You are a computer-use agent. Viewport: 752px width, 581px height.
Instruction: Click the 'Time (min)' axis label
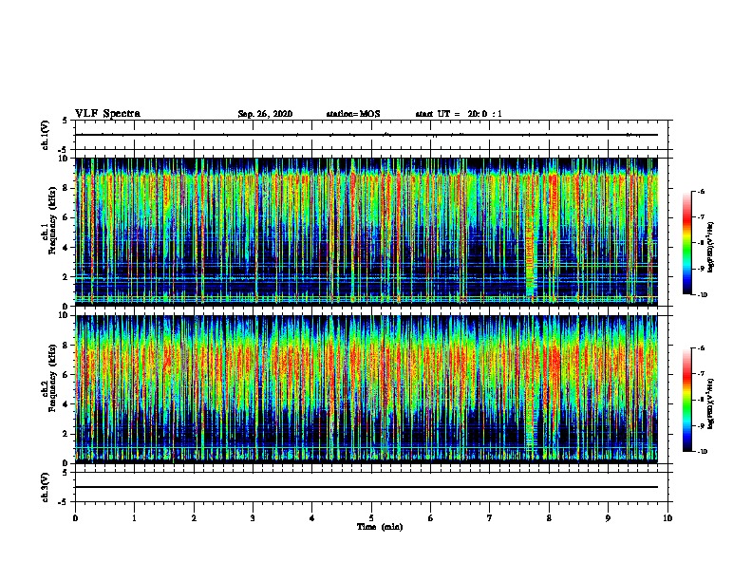[380, 526]
